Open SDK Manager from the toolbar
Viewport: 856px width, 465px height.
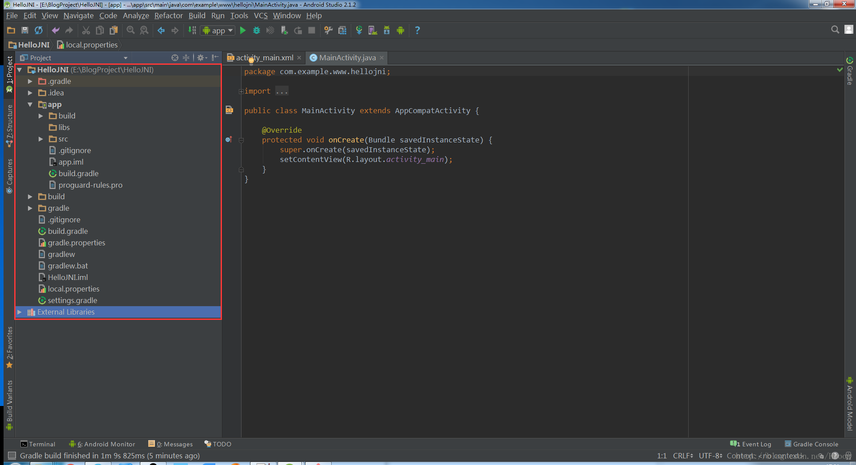pos(386,30)
